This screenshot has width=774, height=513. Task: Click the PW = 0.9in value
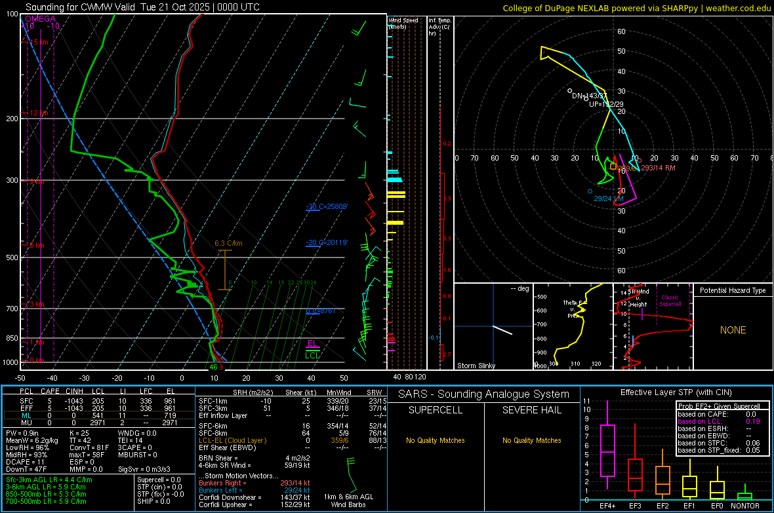click(x=22, y=433)
